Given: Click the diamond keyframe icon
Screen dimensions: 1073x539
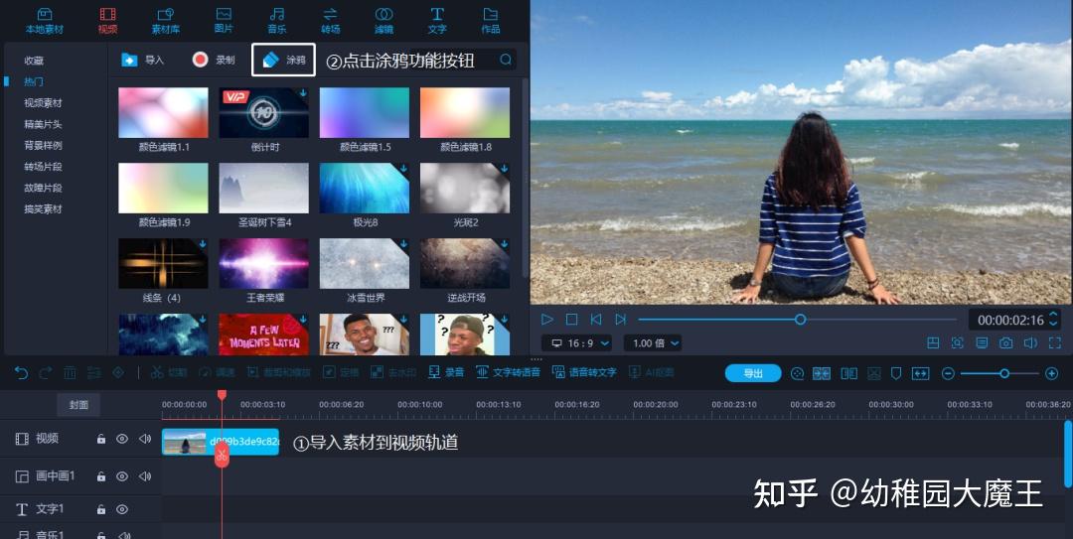Looking at the screenshot, I should click(118, 373).
